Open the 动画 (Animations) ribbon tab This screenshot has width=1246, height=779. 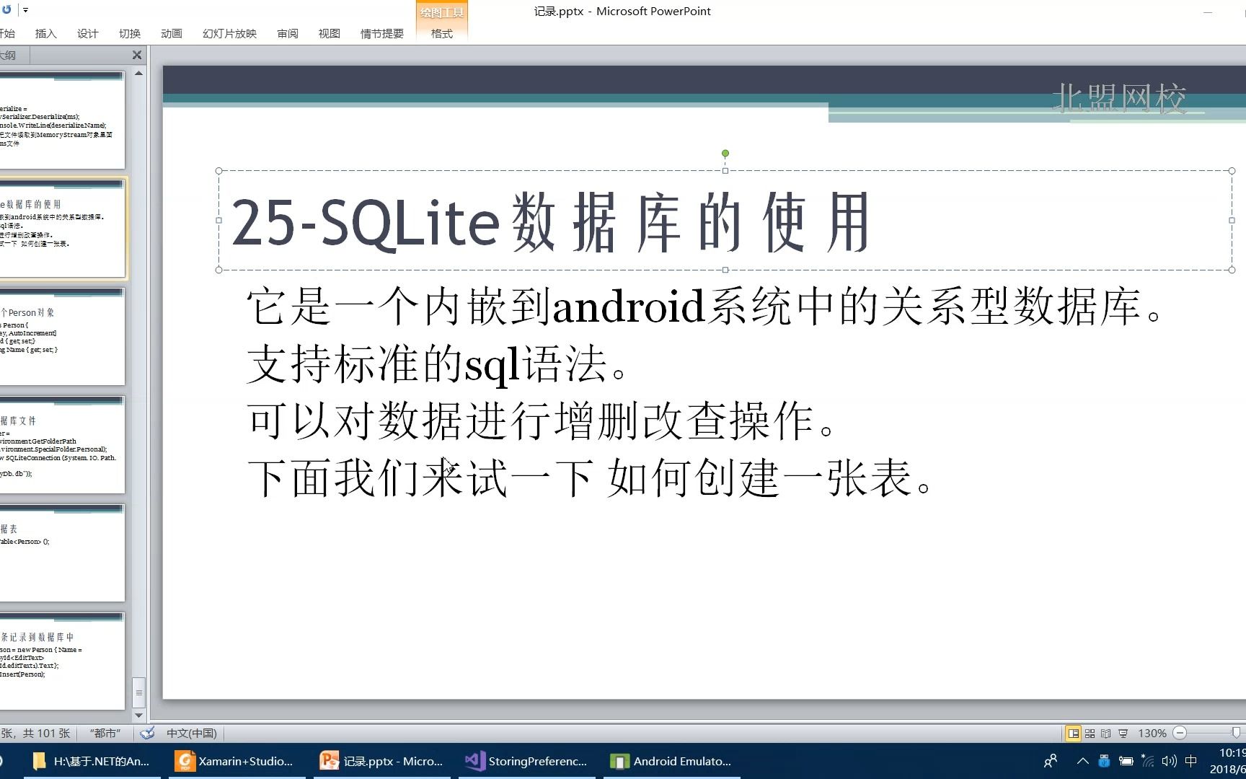click(x=172, y=34)
